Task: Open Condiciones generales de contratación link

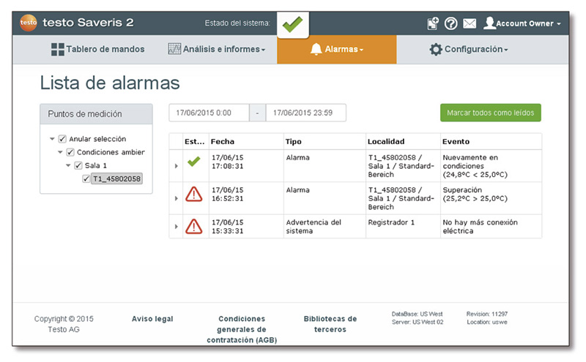Action: (242, 329)
